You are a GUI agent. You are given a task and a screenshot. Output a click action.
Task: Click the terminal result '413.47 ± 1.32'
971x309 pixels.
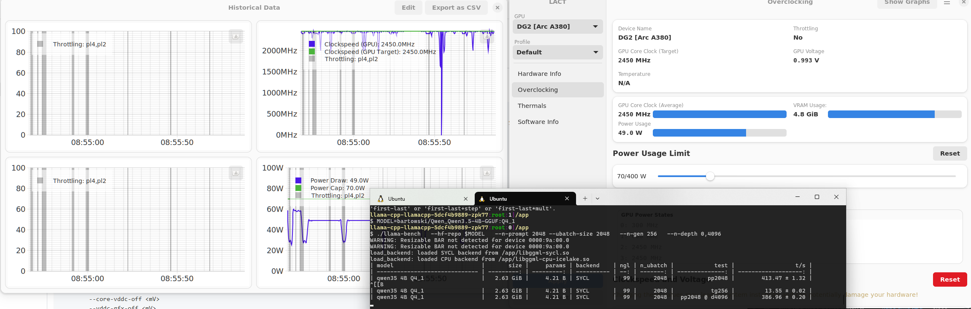point(784,278)
